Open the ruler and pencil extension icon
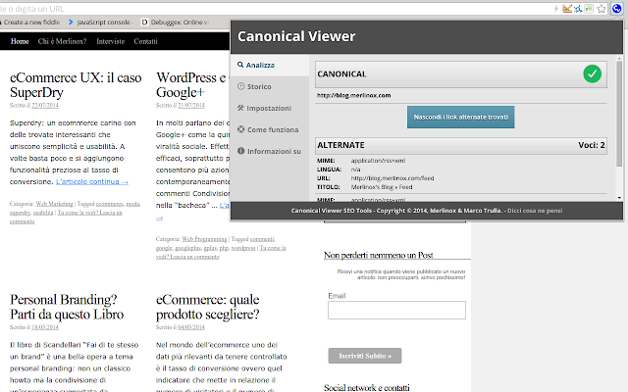 point(567,9)
